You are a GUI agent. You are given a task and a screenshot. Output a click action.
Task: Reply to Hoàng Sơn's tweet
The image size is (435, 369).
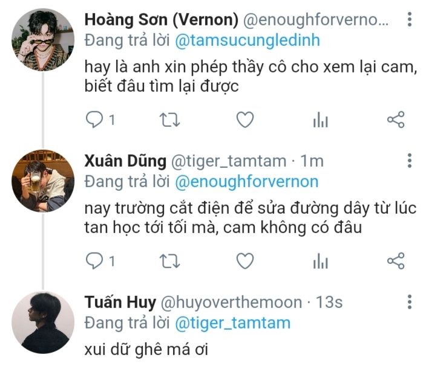[x=94, y=120]
